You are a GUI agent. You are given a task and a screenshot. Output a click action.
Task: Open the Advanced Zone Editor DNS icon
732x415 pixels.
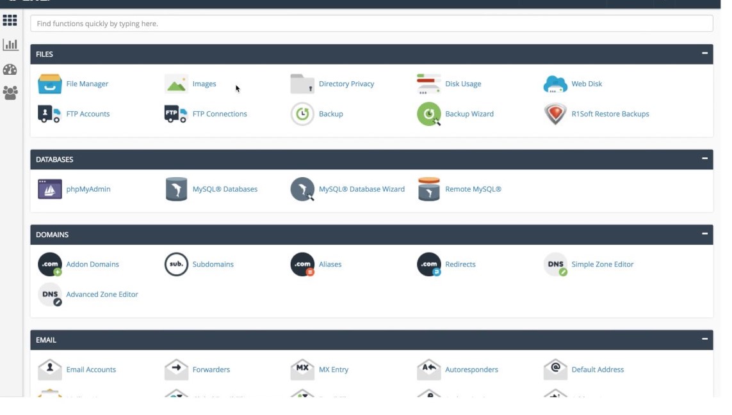click(49, 295)
